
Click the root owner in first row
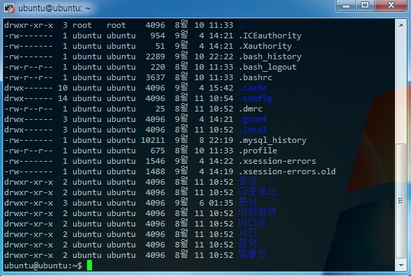82,25
